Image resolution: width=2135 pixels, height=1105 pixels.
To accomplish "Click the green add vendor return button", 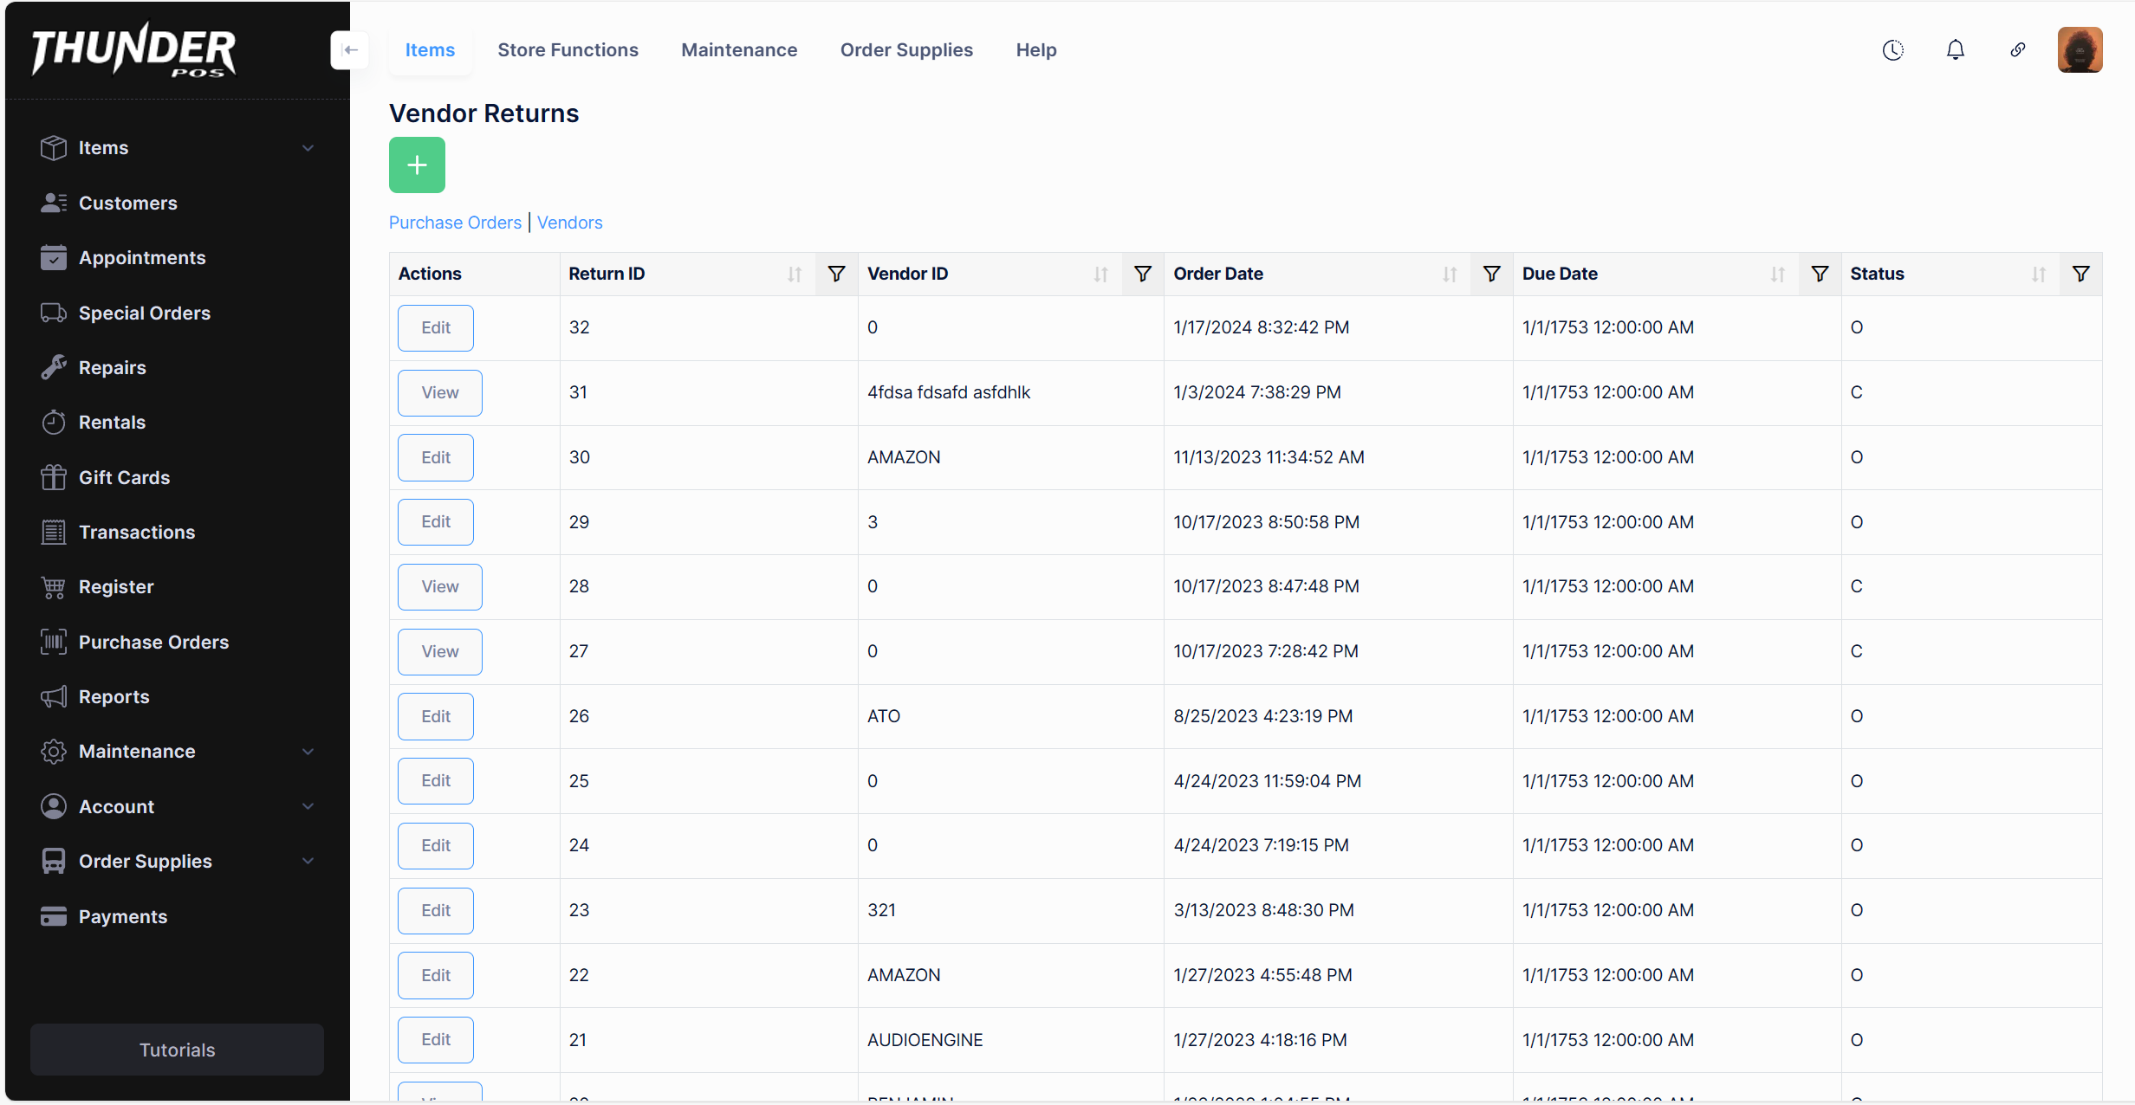I will [417, 165].
